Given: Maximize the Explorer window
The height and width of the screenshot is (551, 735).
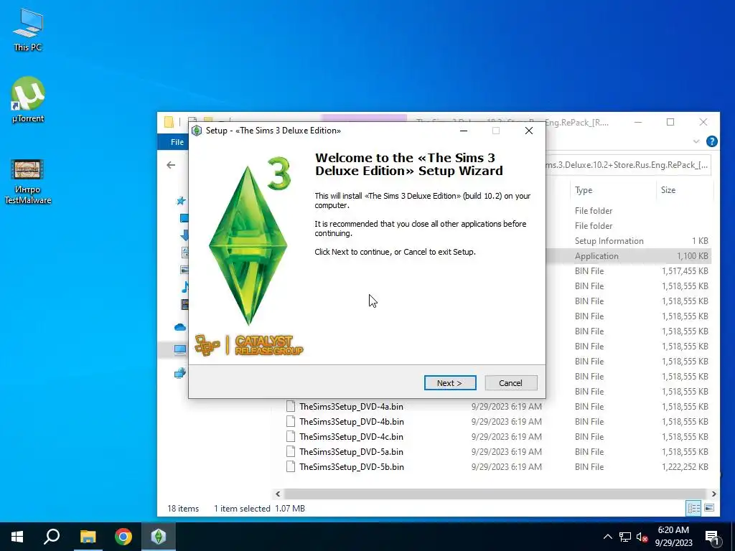Looking at the screenshot, I should tap(670, 122).
